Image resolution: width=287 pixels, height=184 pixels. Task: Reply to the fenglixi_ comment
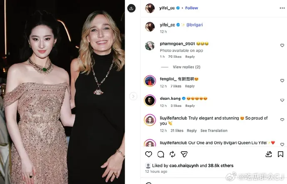pos(190,86)
